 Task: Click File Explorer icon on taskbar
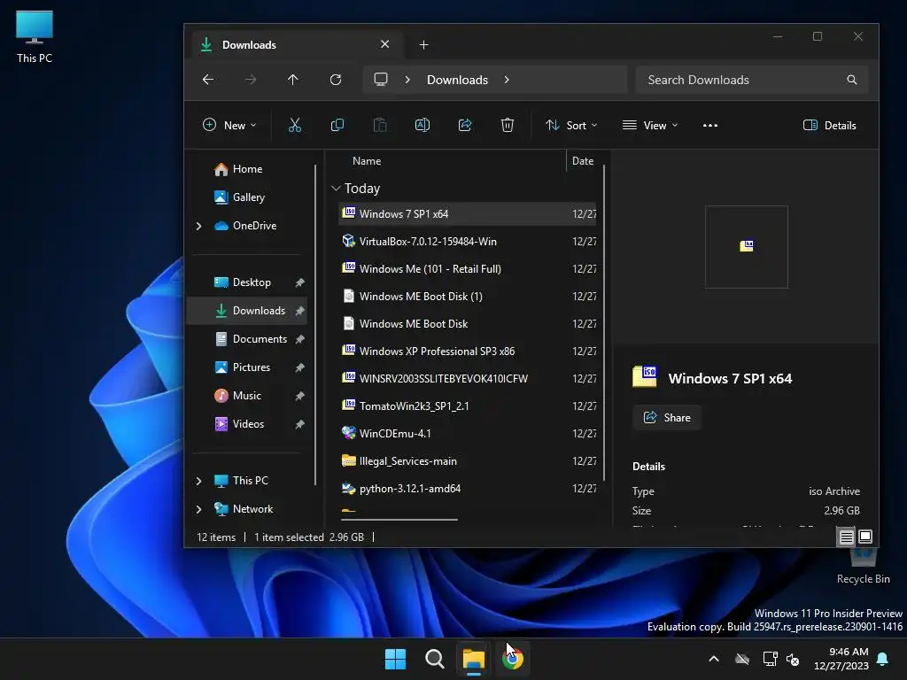[x=473, y=659]
